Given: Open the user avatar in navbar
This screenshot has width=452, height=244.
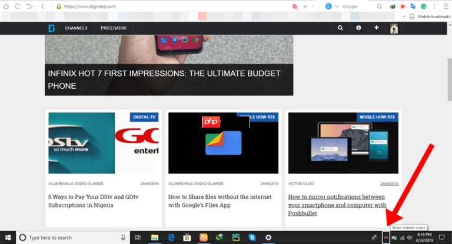Looking at the screenshot, I should click(394, 28).
